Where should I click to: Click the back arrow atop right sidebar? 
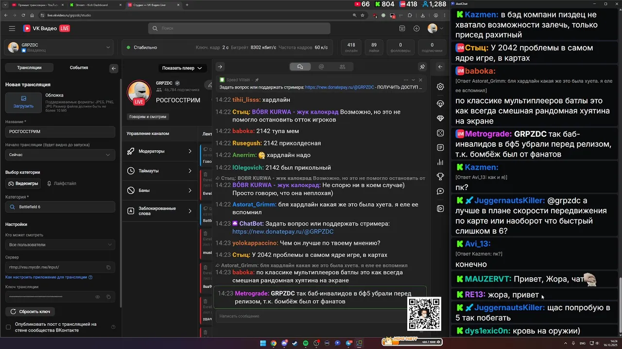click(x=440, y=67)
